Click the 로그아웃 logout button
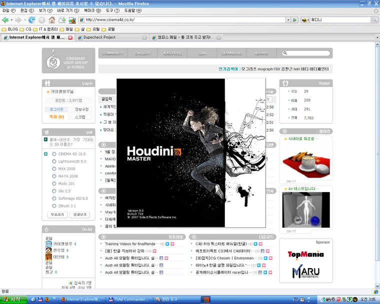The height and width of the screenshot is (304, 380). click(x=56, y=109)
